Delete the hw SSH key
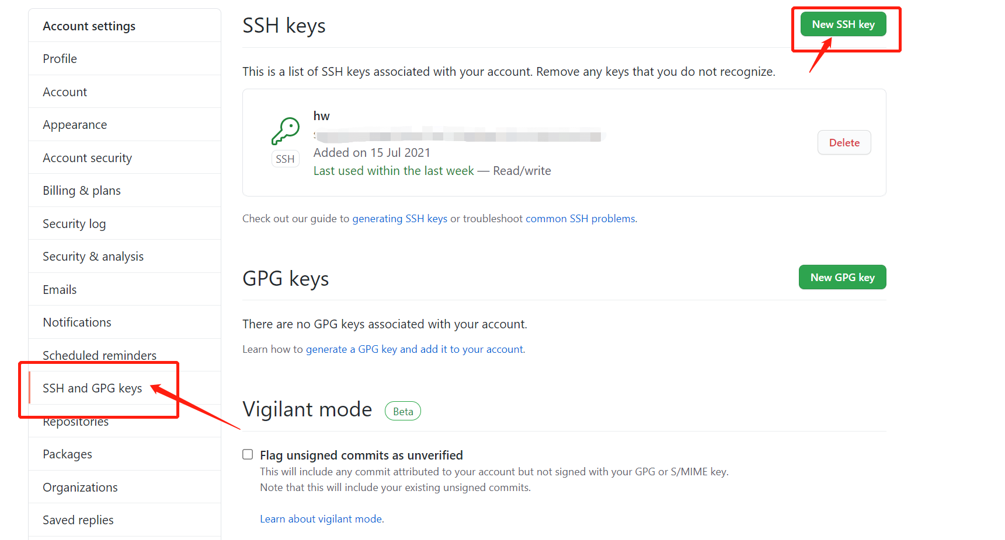Screen dimensions: 1005x540 click(844, 143)
